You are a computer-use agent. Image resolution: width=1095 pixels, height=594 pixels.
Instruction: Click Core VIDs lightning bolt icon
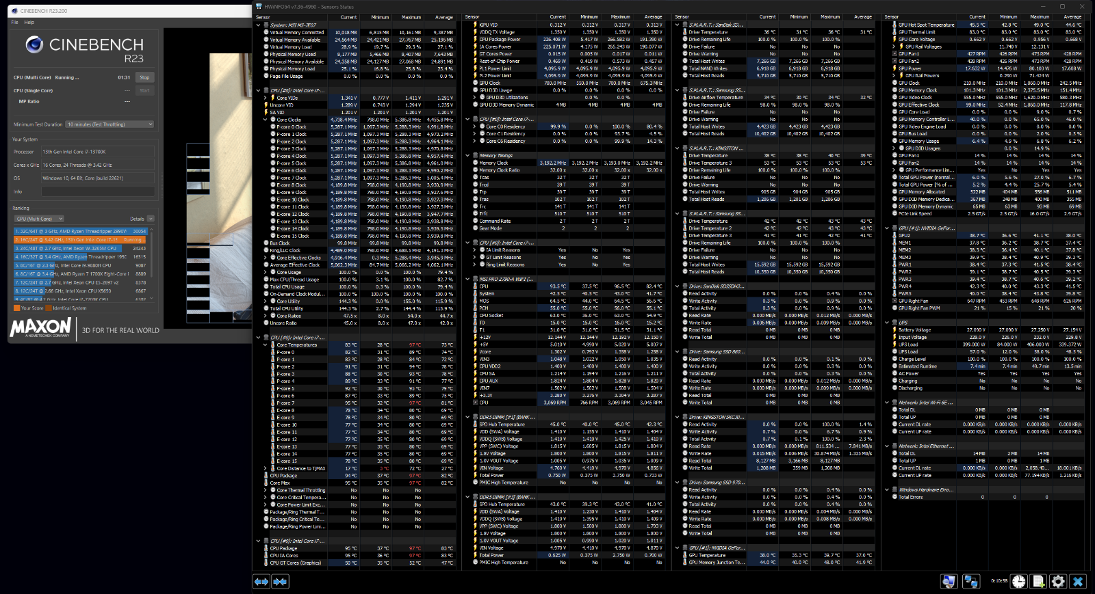[272, 98]
